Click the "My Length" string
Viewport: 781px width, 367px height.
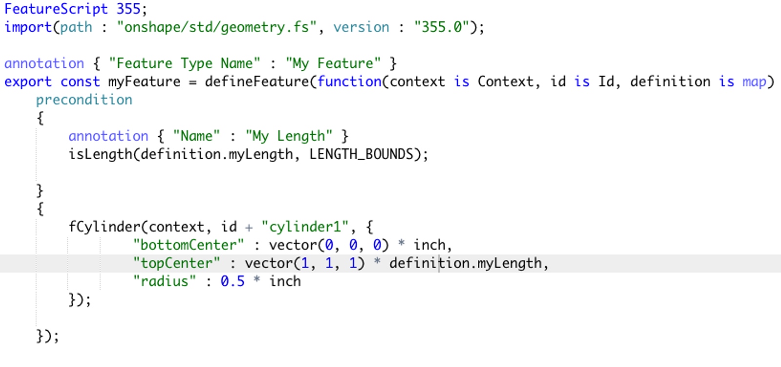(x=289, y=136)
